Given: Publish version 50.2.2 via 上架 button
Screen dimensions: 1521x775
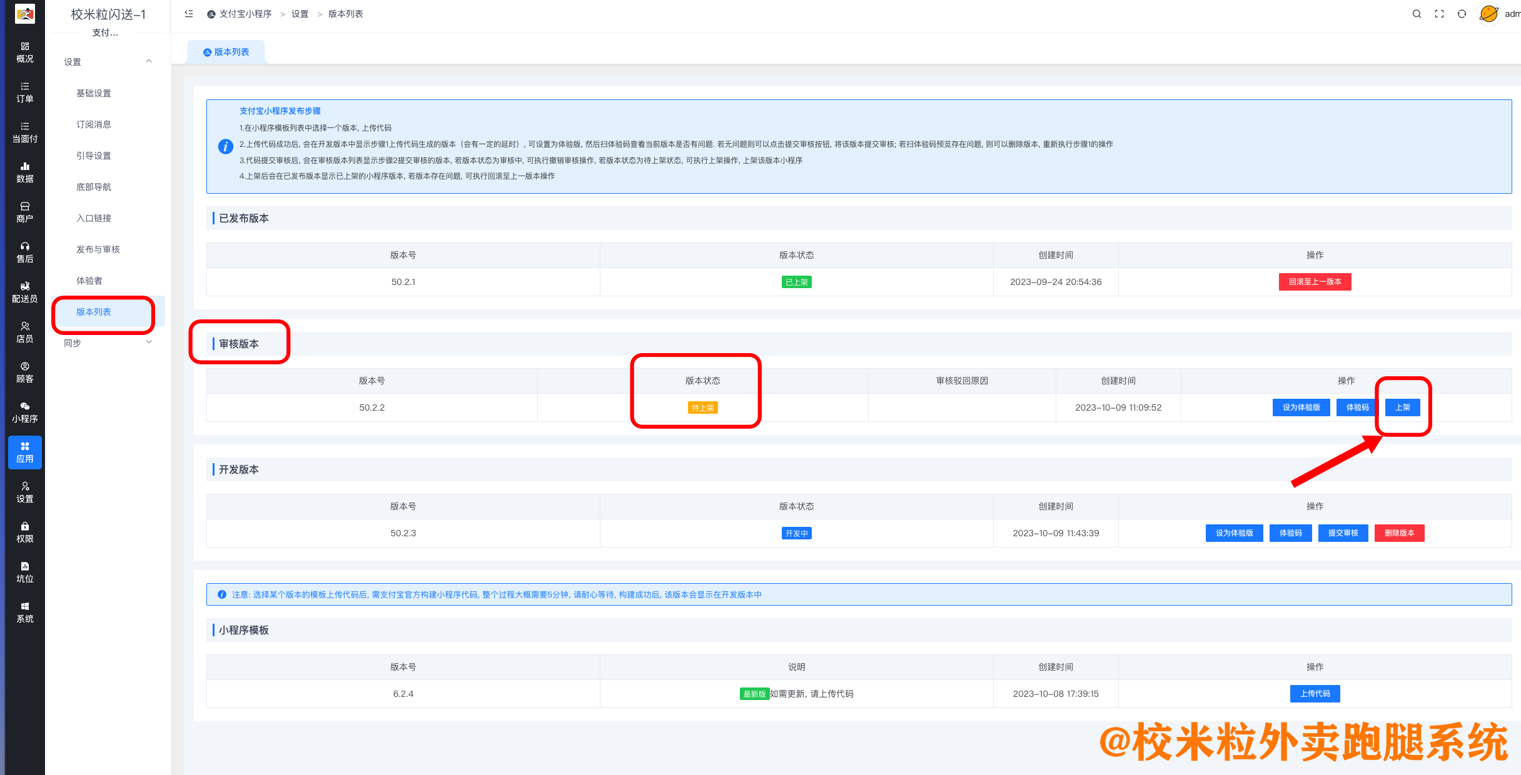Looking at the screenshot, I should coord(1403,407).
